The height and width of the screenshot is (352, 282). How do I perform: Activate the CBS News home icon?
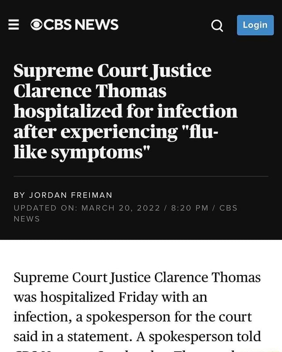37,25
